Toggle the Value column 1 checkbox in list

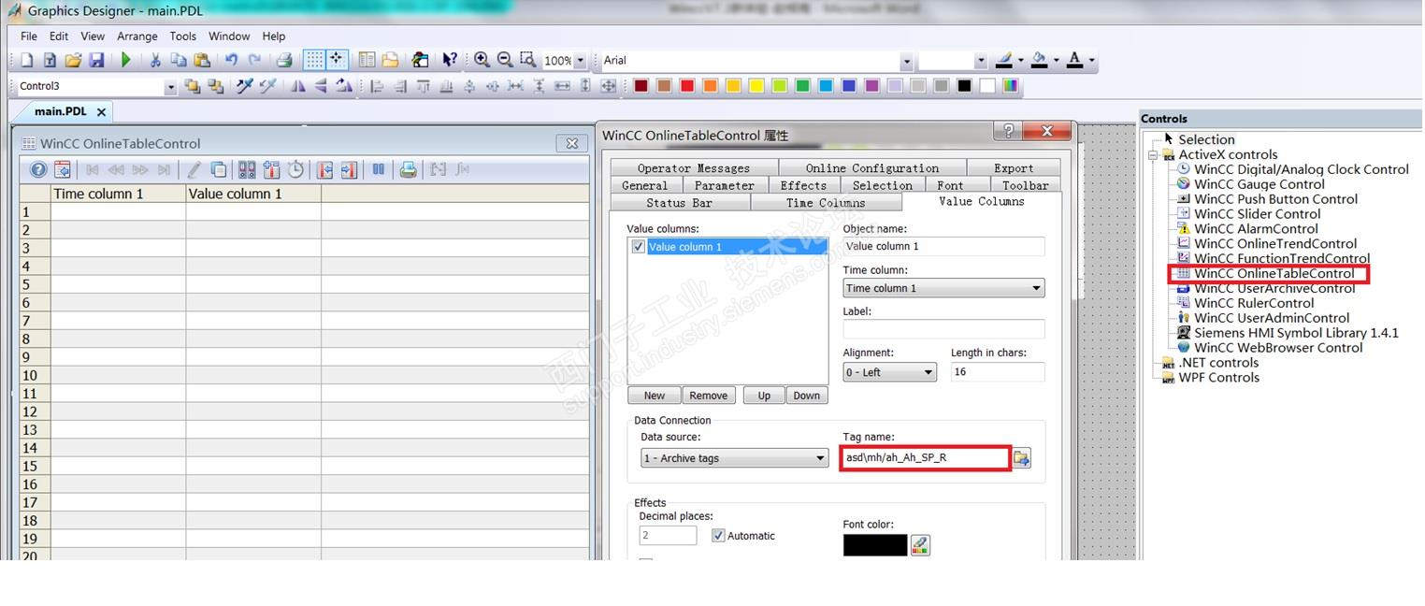pyautogui.click(x=639, y=247)
